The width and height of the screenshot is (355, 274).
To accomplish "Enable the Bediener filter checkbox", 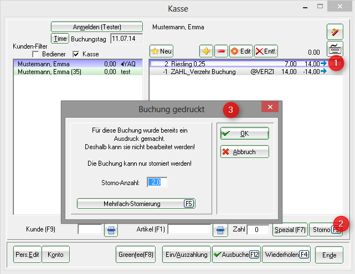I will 36,54.
